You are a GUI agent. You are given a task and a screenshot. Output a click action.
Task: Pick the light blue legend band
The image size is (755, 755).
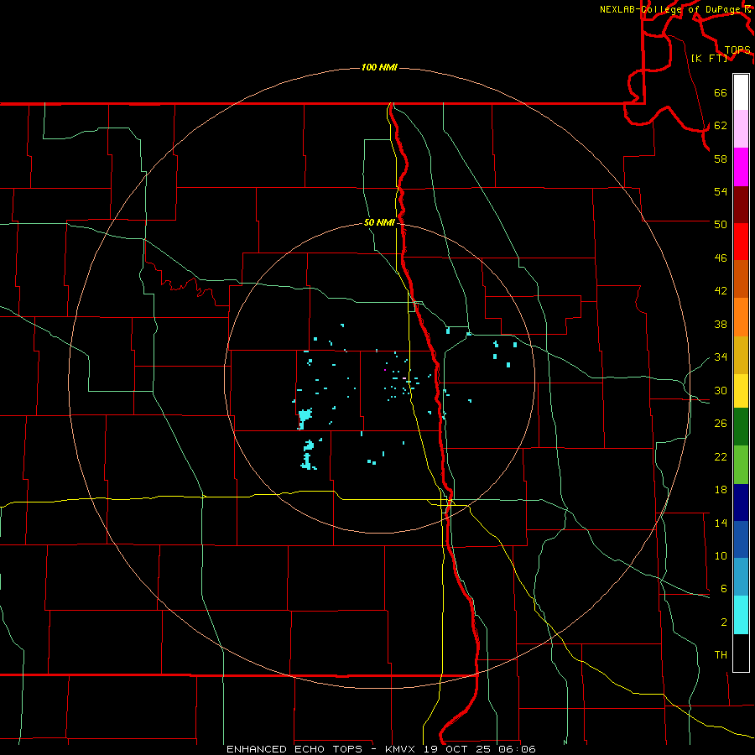[741, 577]
